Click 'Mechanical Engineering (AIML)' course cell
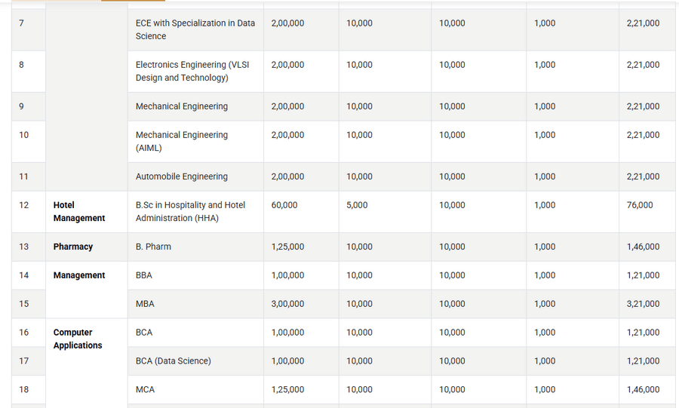679x408 pixels. pos(195,142)
